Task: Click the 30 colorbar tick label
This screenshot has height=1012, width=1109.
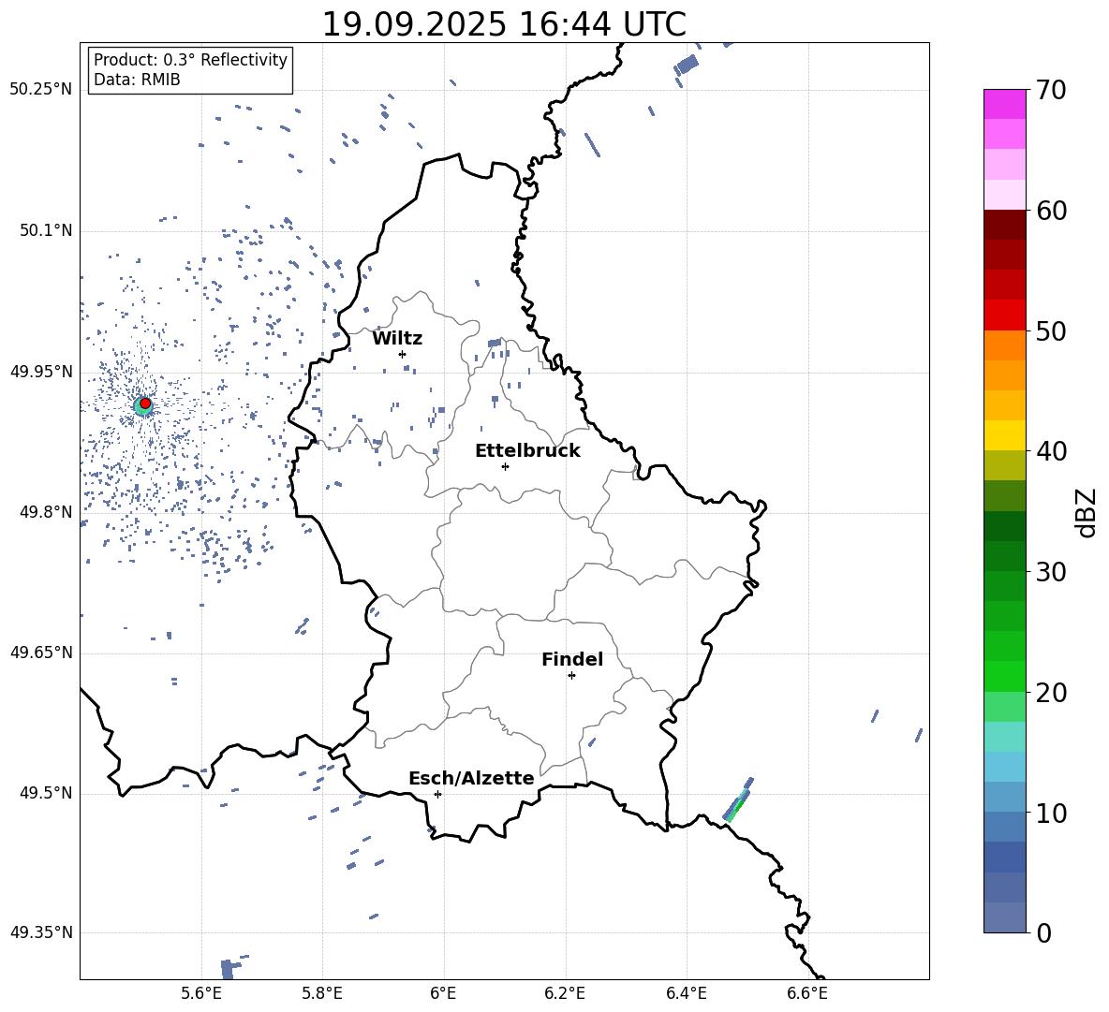Action: (x=1050, y=572)
